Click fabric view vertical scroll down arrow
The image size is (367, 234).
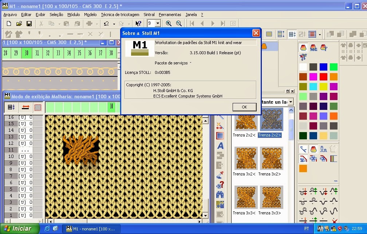(x=205, y=215)
